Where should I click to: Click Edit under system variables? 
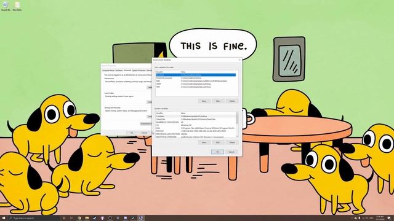point(218,142)
